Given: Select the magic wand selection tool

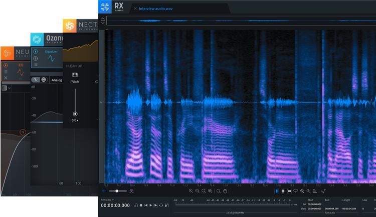Looking at the screenshot, I should pos(308,191).
